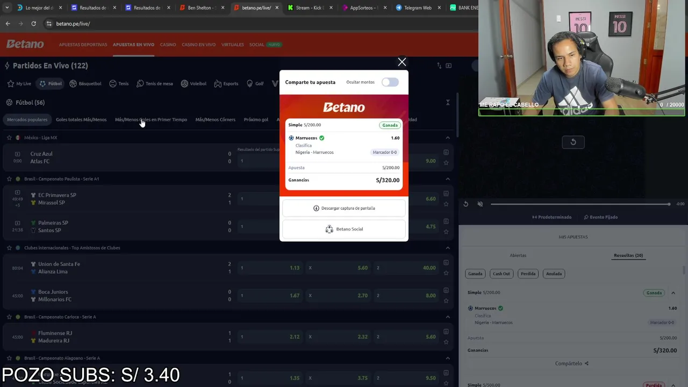Open the Social section
Screen dimensions: 688x387
point(256,45)
